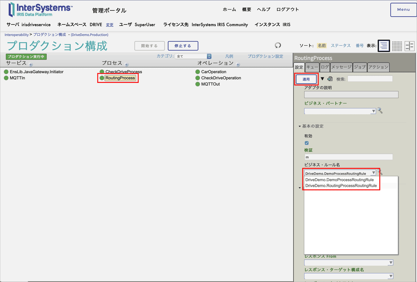Open the カテゴリ dropdown
The width and height of the screenshot is (417, 282).
pos(194,56)
